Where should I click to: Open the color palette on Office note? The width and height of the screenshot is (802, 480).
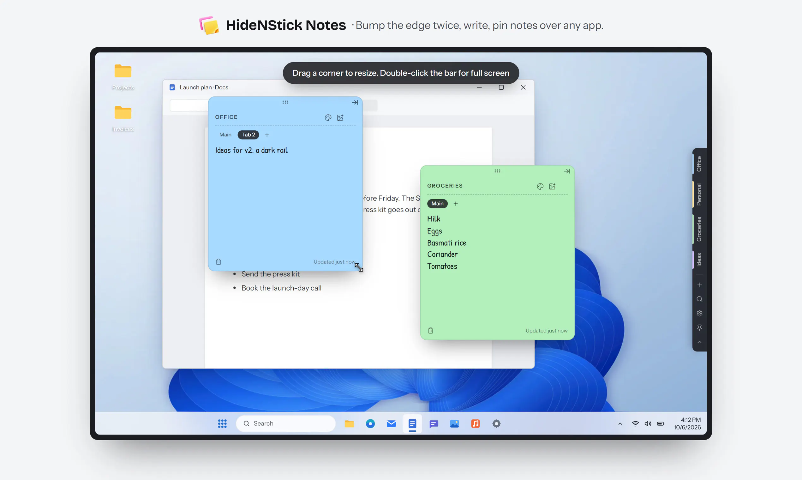328,117
